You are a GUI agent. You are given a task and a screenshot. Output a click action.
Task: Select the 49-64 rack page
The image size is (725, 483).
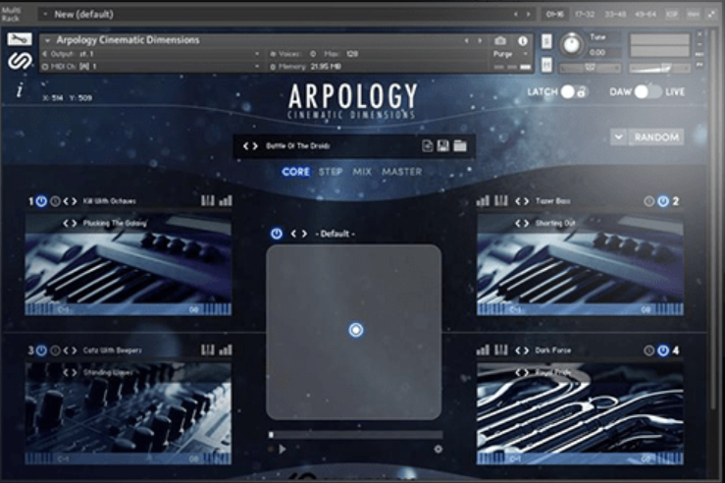point(646,15)
